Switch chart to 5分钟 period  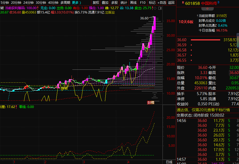4,3
